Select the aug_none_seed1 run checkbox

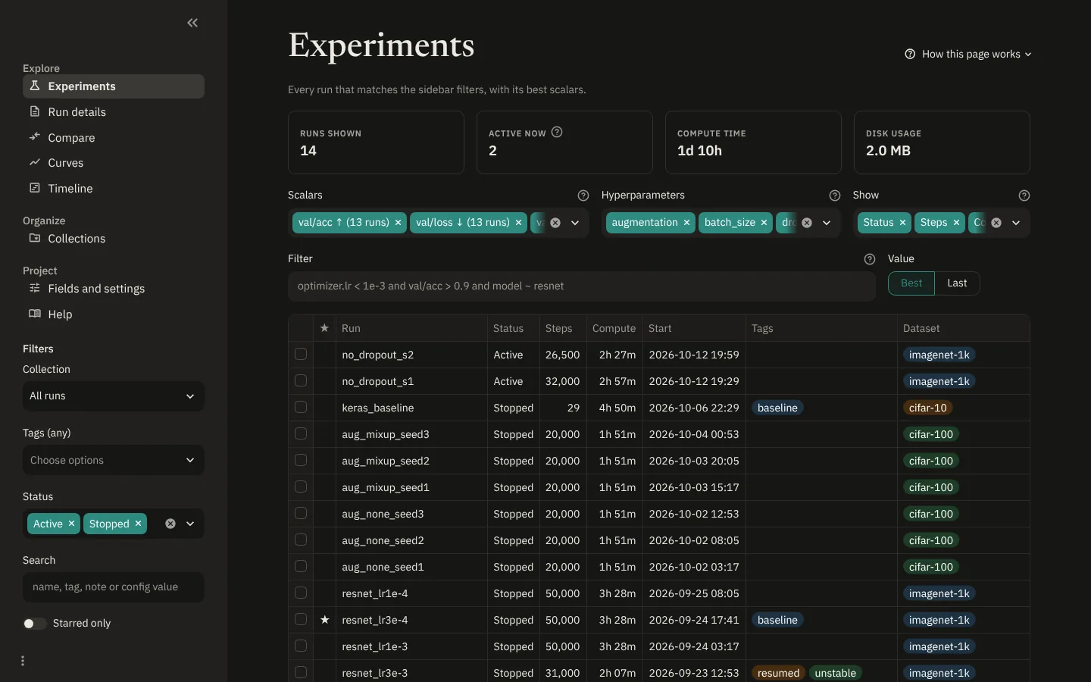(301, 566)
